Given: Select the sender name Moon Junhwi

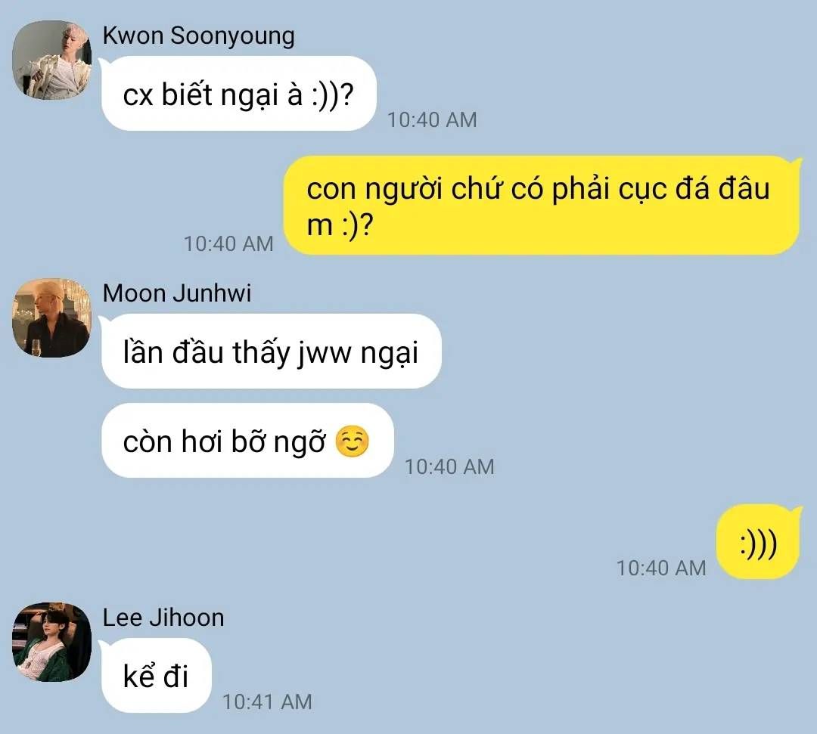Looking at the screenshot, I should tap(177, 293).
